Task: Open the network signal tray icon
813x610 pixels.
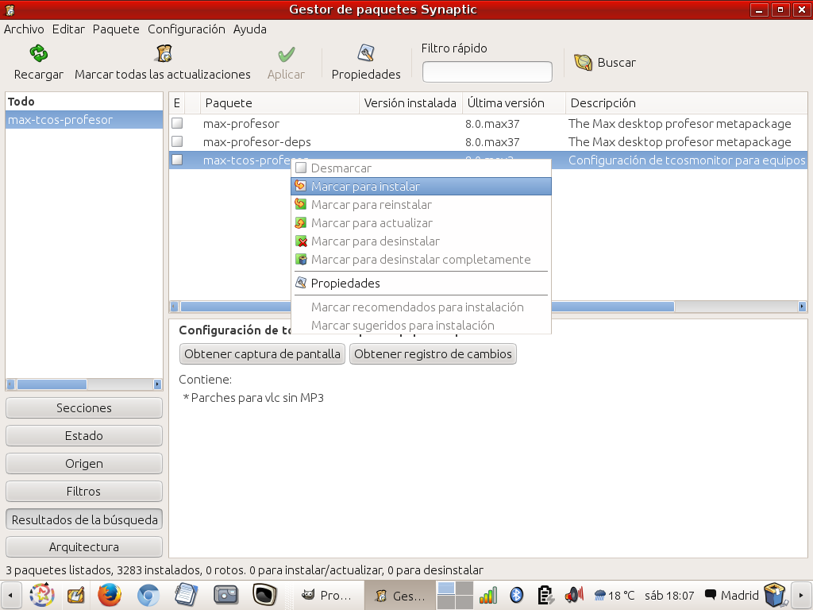Action: [x=488, y=594]
